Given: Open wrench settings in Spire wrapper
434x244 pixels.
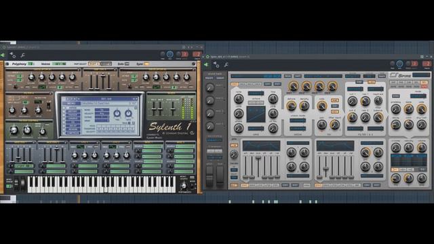Looking at the screenshot, I should pyautogui.click(x=226, y=65).
